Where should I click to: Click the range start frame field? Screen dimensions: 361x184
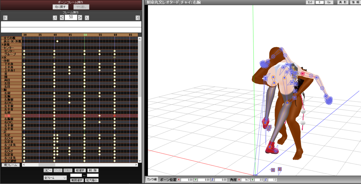coord(76,175)
